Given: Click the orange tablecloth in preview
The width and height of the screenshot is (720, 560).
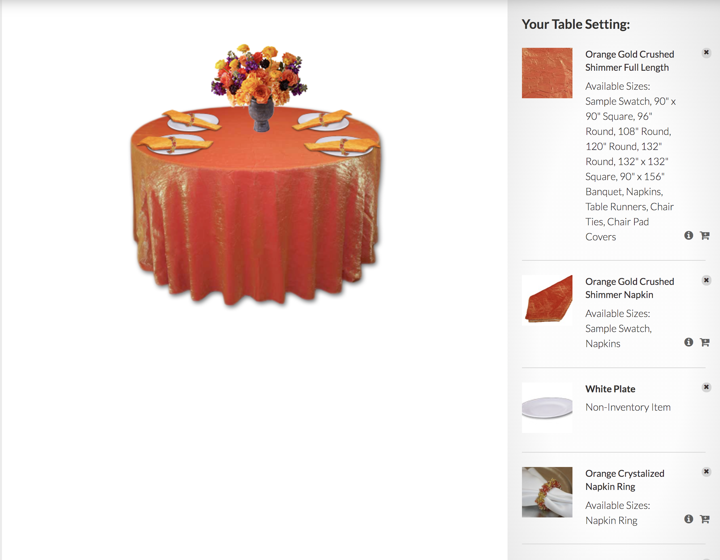Looking at the screenshot, I should (x=255, y=214).
